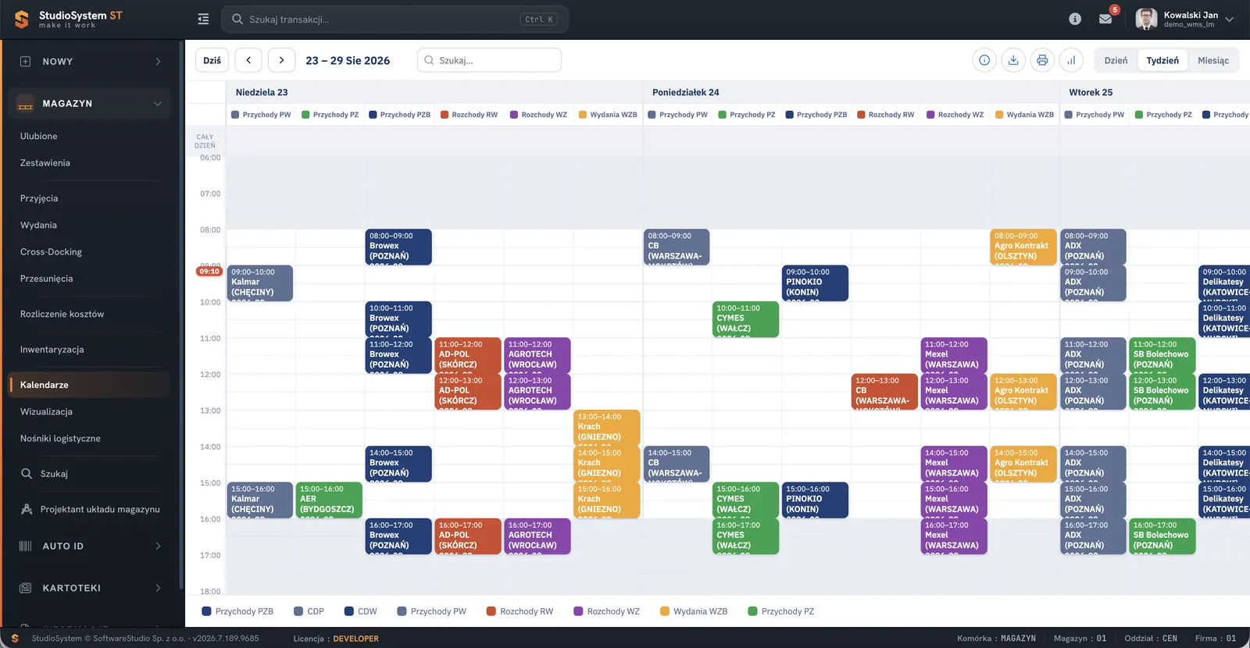Open the 10:00–11:00 CYMES (WAŁCZ) event
Viewport: 1250px width, 648px height.
(x=746, y=319)
